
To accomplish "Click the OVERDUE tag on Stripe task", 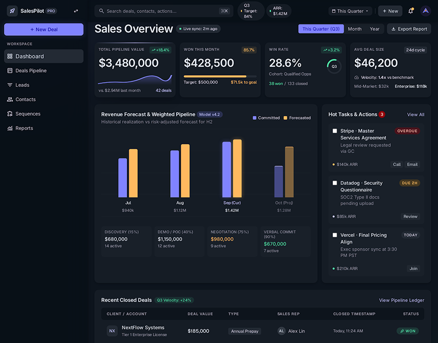I will 407,131.
